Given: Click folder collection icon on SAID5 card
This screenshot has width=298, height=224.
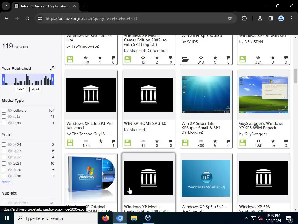Looking at the screenshot, I should (185, 60).
